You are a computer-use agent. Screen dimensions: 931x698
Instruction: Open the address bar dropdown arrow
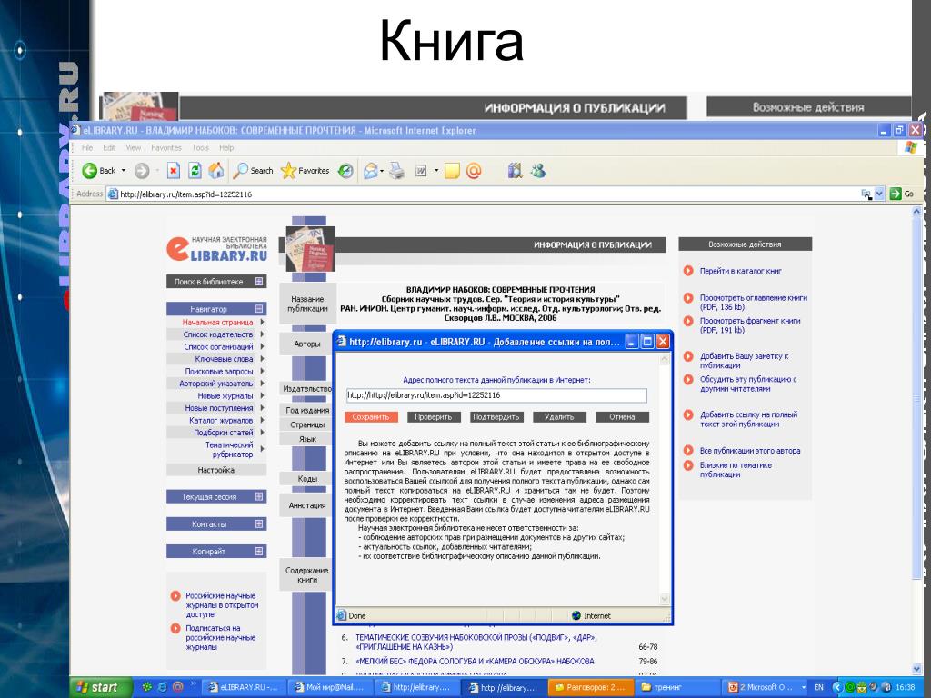pyautogui.click(x=879, y=194)
